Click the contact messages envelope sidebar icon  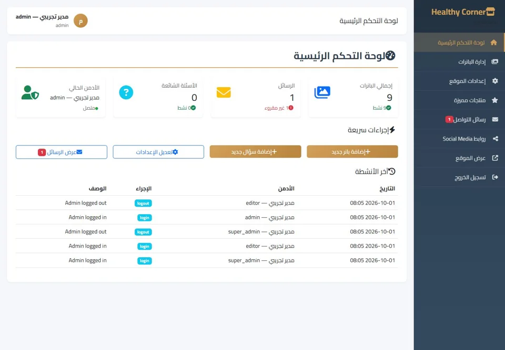tap(495, 120)
